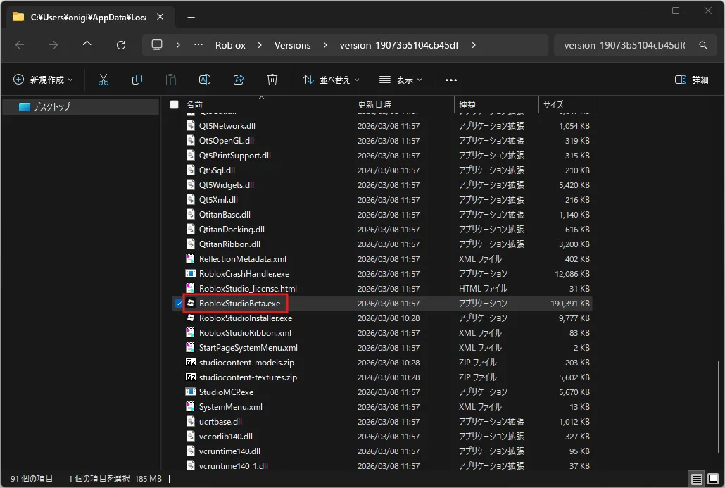Screen dimensions: 725x488
Task: Uncheck the RobloxStudioBeta.exe row checkbox
Action: click(x=179, y=304)
